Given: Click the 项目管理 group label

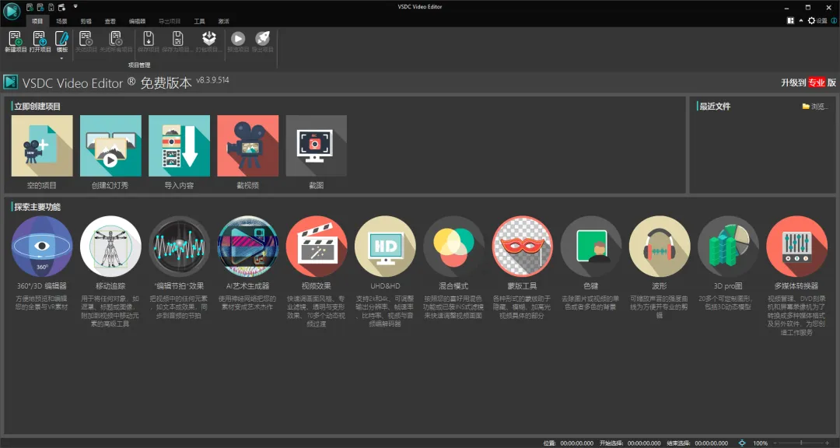Looking at the screenshot, I should click(x=139, y=65).
